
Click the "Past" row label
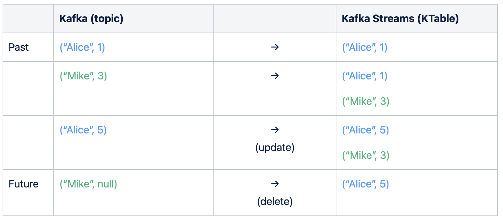click(x=19, y=47)
